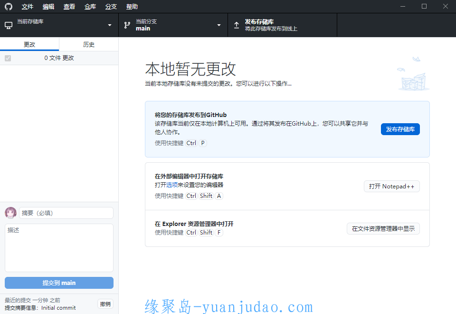Select the 更改 tab
The height and width of the screenshot is (314, 456).
[x=29, y=45]
